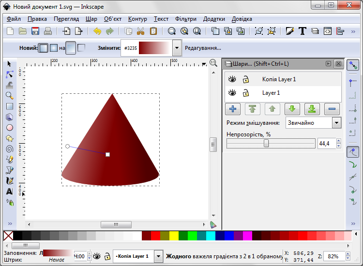This screenshot has height=266, width=363.
Task: Select the spray tool
Action: click(10, 203)
